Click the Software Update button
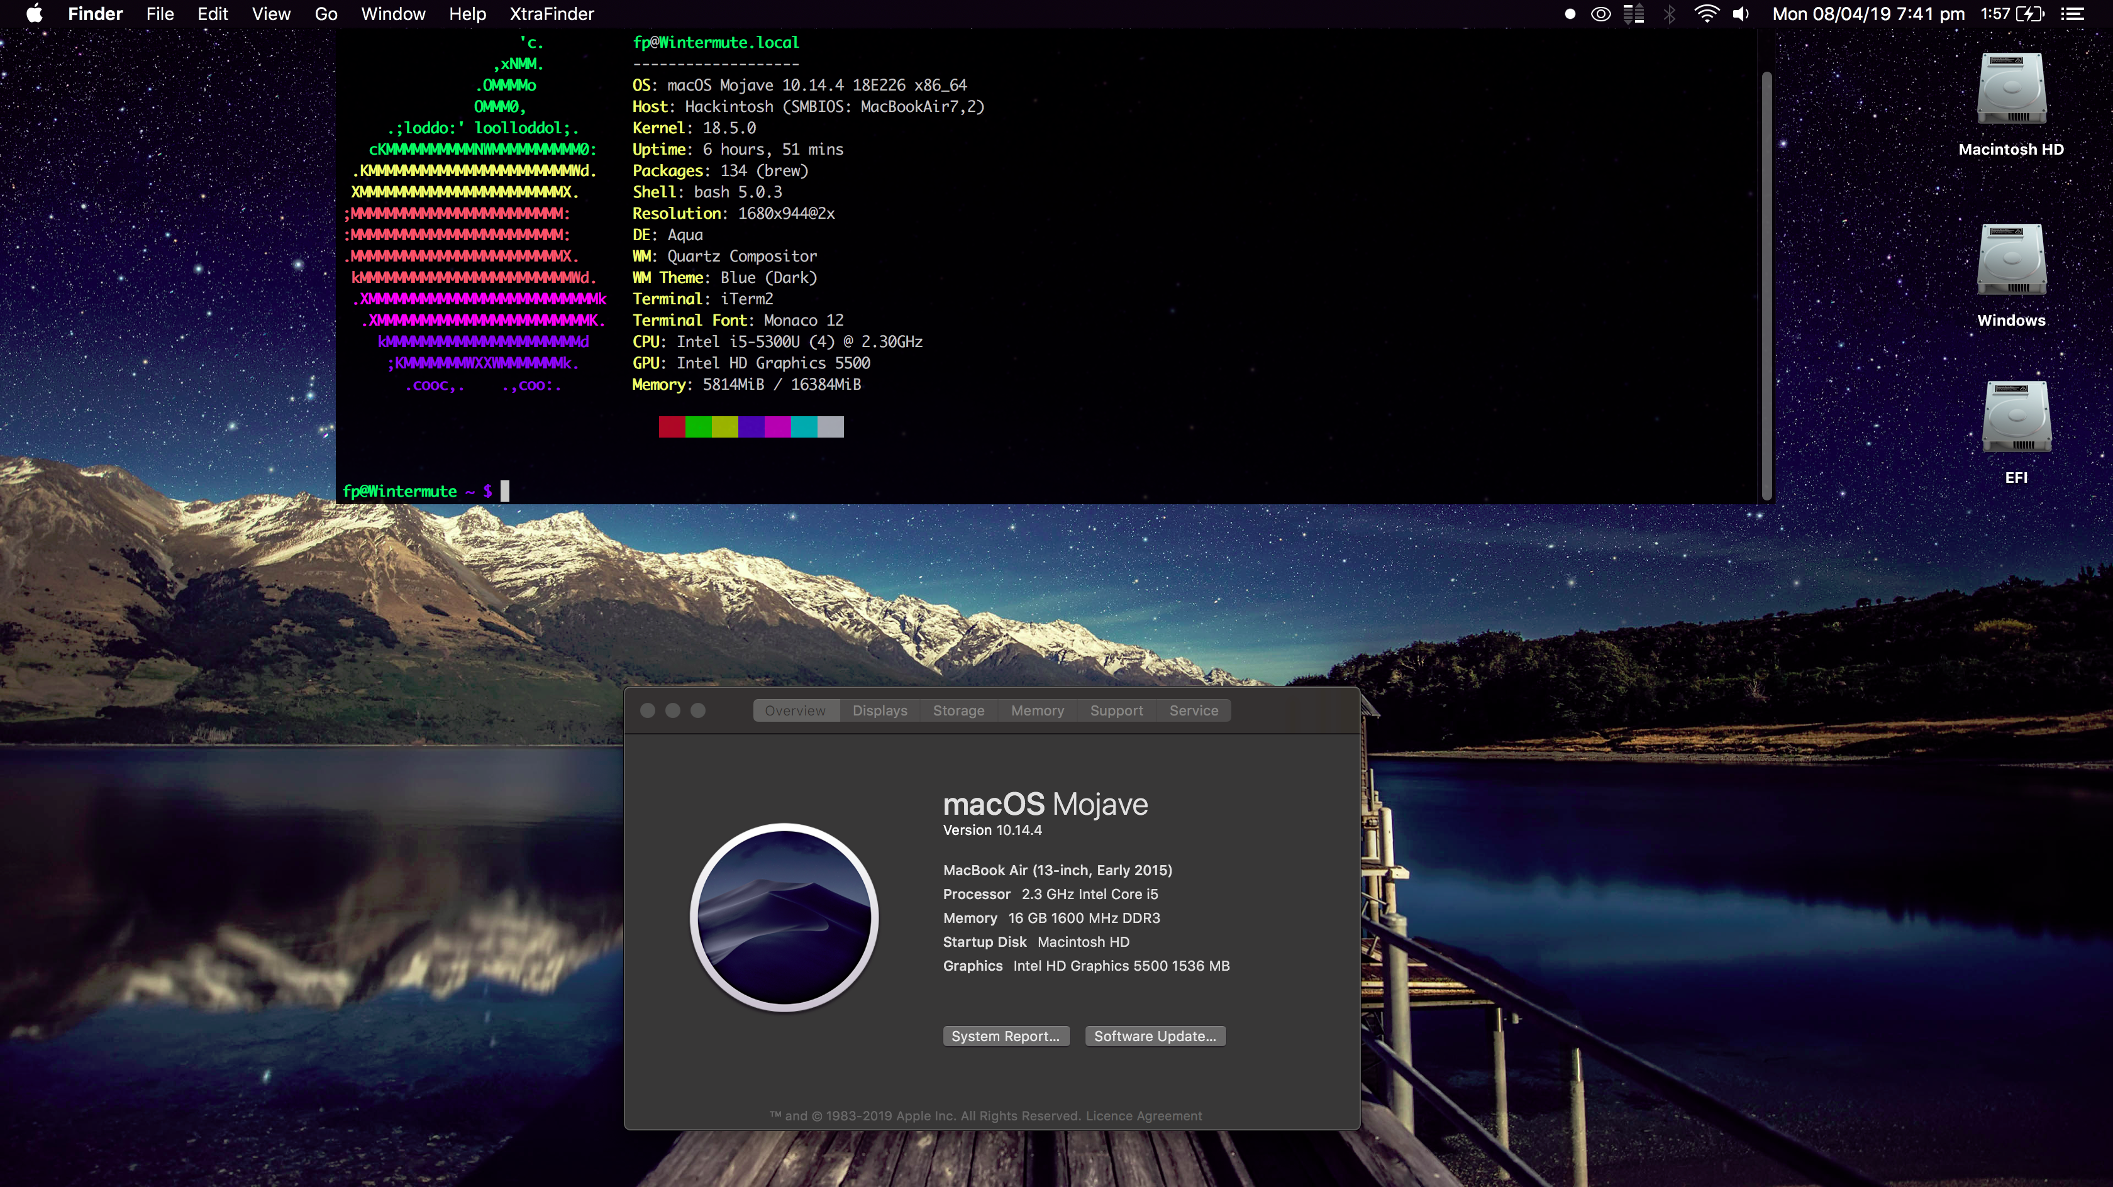 click(x=1155, y=1036)
